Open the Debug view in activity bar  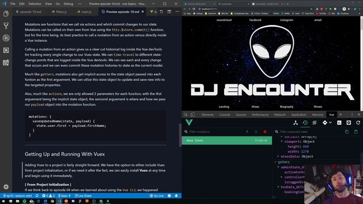pyautogui.click(x=6, y=38)
